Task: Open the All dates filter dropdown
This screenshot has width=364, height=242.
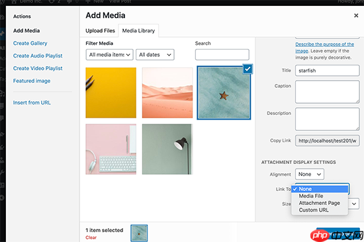Action: pyautogui.click(x=155, y=55)
